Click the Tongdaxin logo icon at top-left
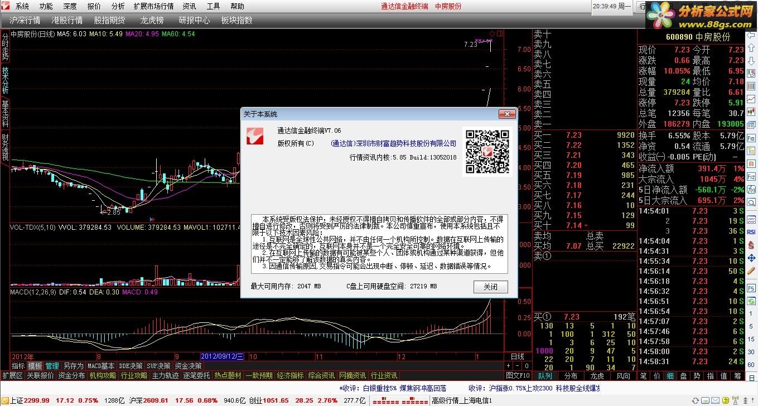The image size is (758, 406). tap(6, 6)
